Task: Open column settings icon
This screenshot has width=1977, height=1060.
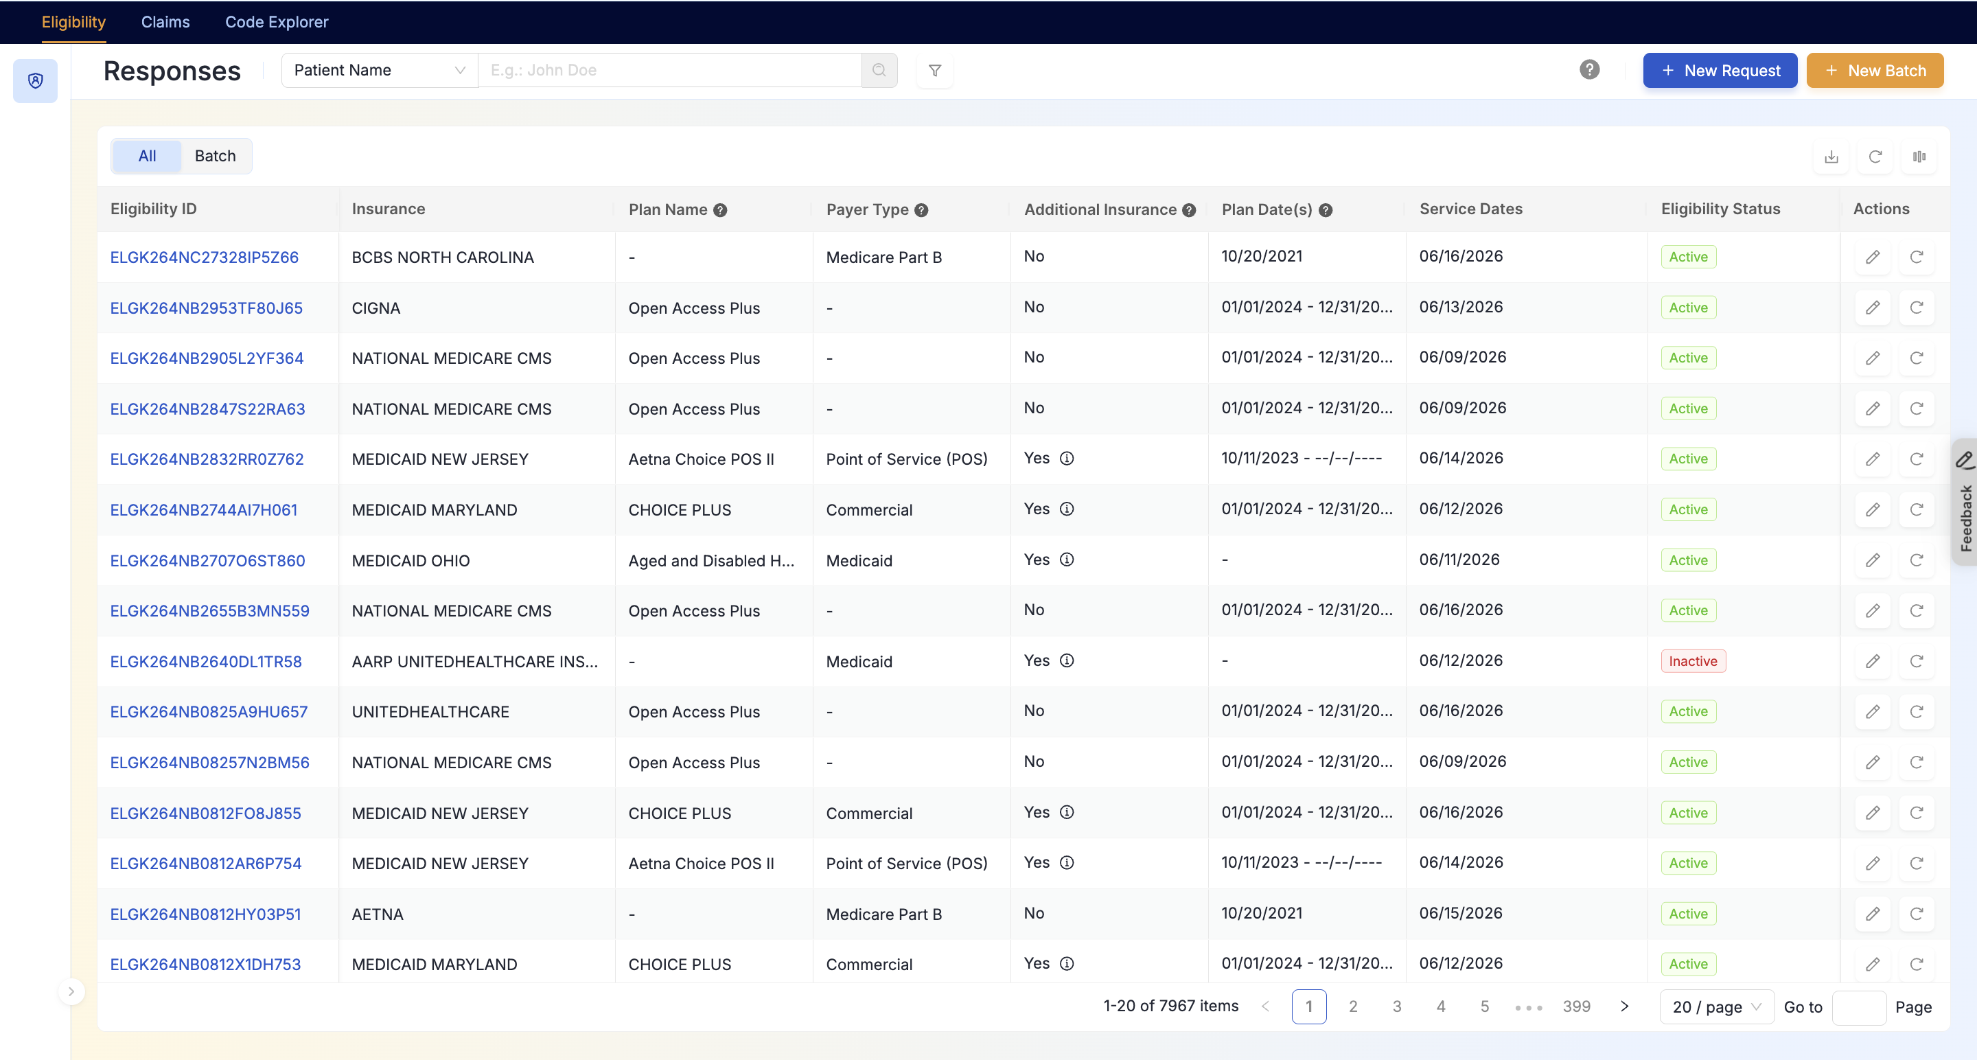Action: tap(1919, 157)
